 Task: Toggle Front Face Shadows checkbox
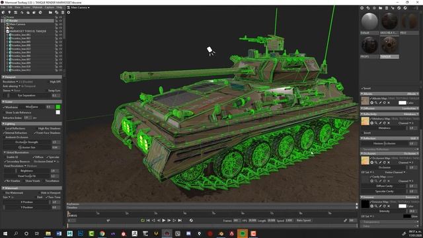[x=35, y=133]
